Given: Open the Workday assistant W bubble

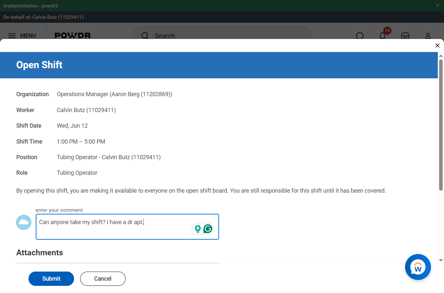Looking at the screenshot, I should pos(418,267).
